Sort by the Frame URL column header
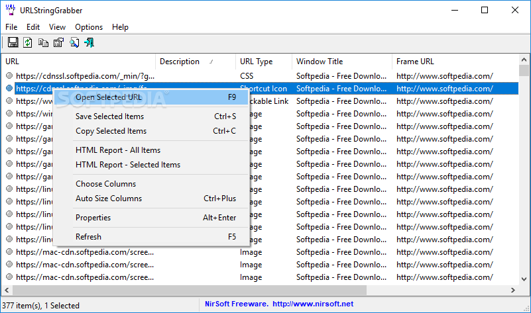The height and width of the screenshot is (313, 531). coord(455,62)
